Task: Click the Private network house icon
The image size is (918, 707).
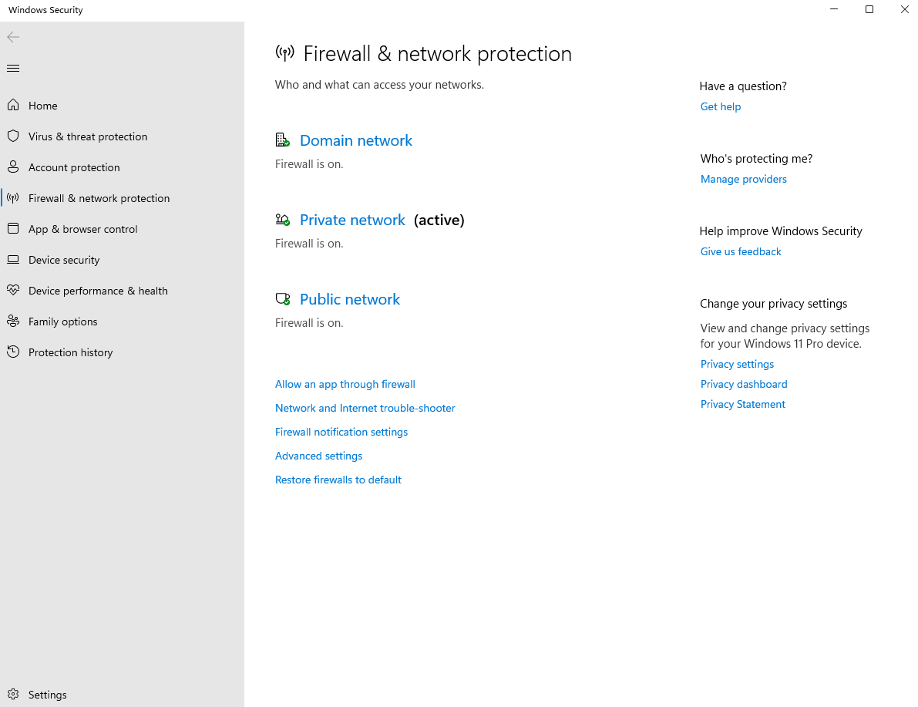Action: tap(283, 220)
